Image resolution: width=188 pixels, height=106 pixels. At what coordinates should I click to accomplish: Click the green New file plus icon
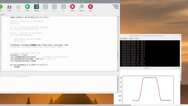1,6
